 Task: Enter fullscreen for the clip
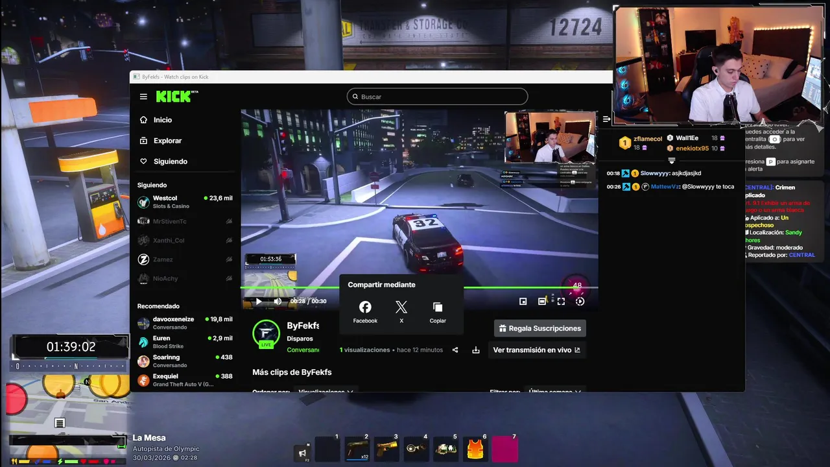click(561, 301)
